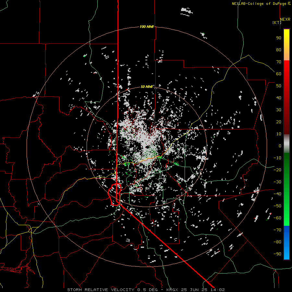Click the -70 value on the velocity scale
The width and height of the screenshot is (292, 292).
(277, 230)
